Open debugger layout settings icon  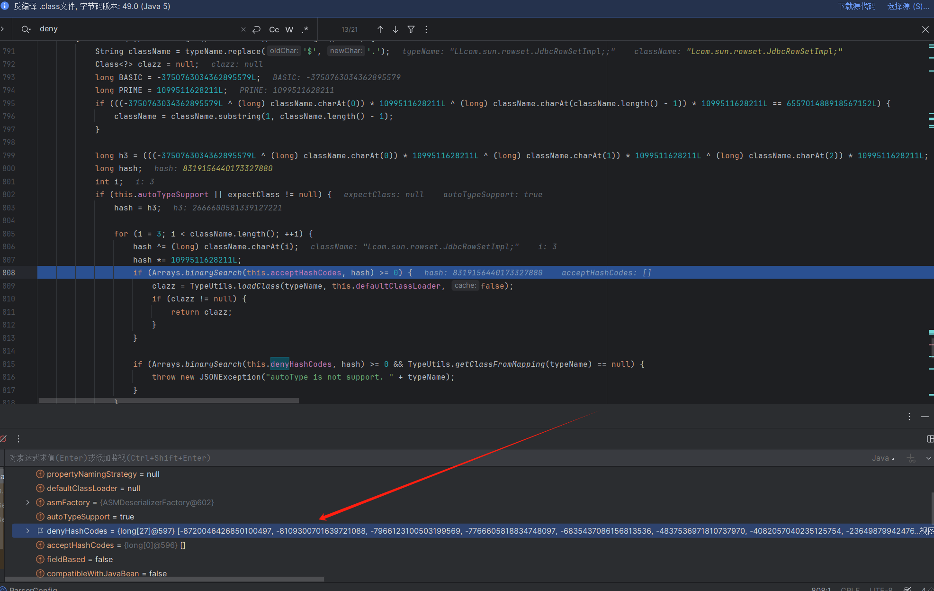930,439
